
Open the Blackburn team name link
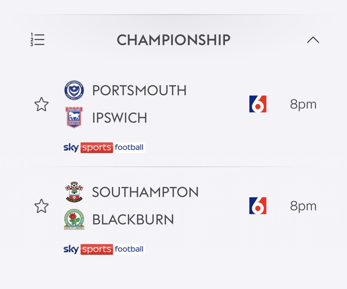click(x=133, y=220)
